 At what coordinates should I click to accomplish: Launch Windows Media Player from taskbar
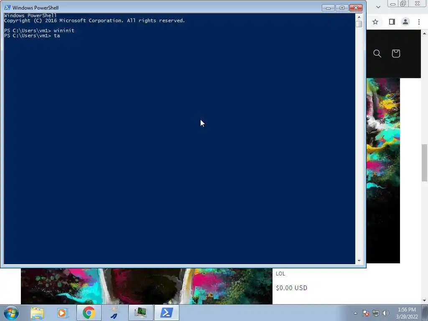pyautogui.click(x=62, y=313)
